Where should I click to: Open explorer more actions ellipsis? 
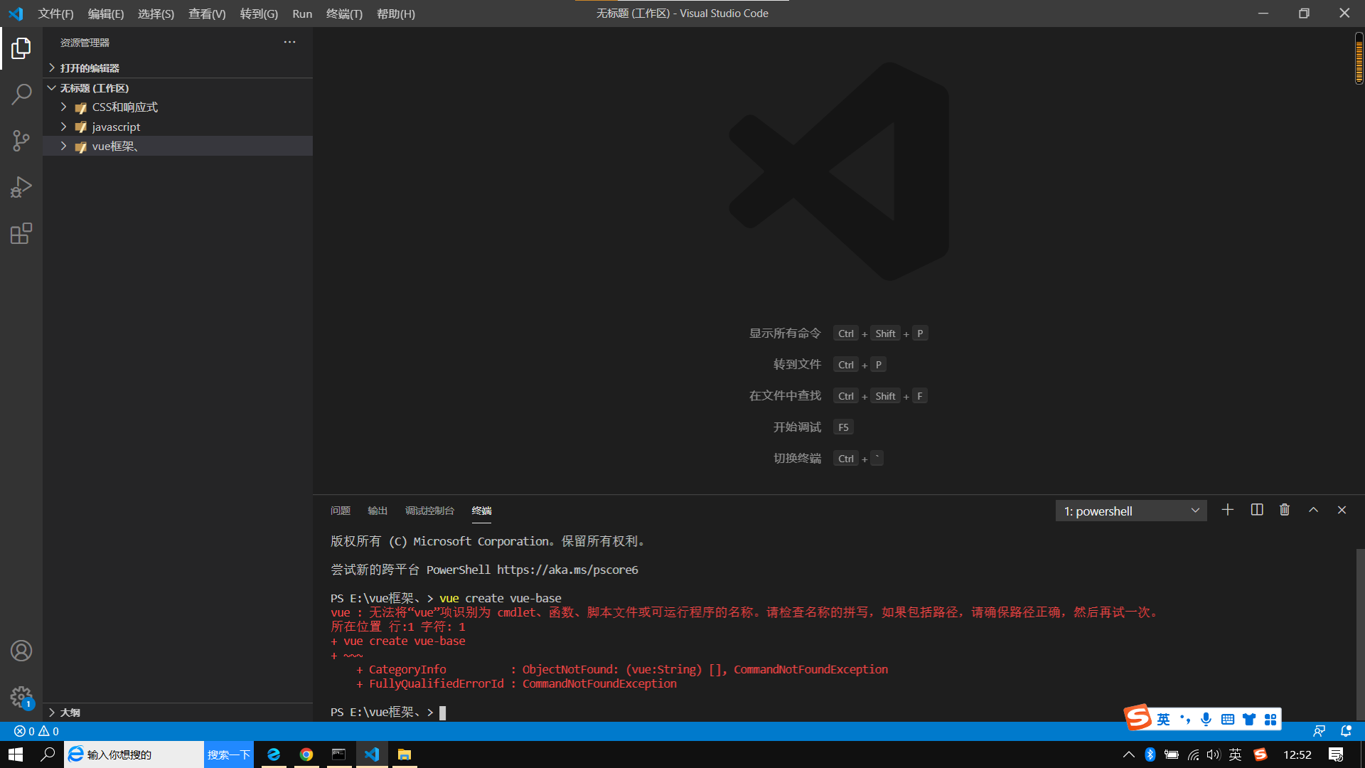(x=289, y=42)
